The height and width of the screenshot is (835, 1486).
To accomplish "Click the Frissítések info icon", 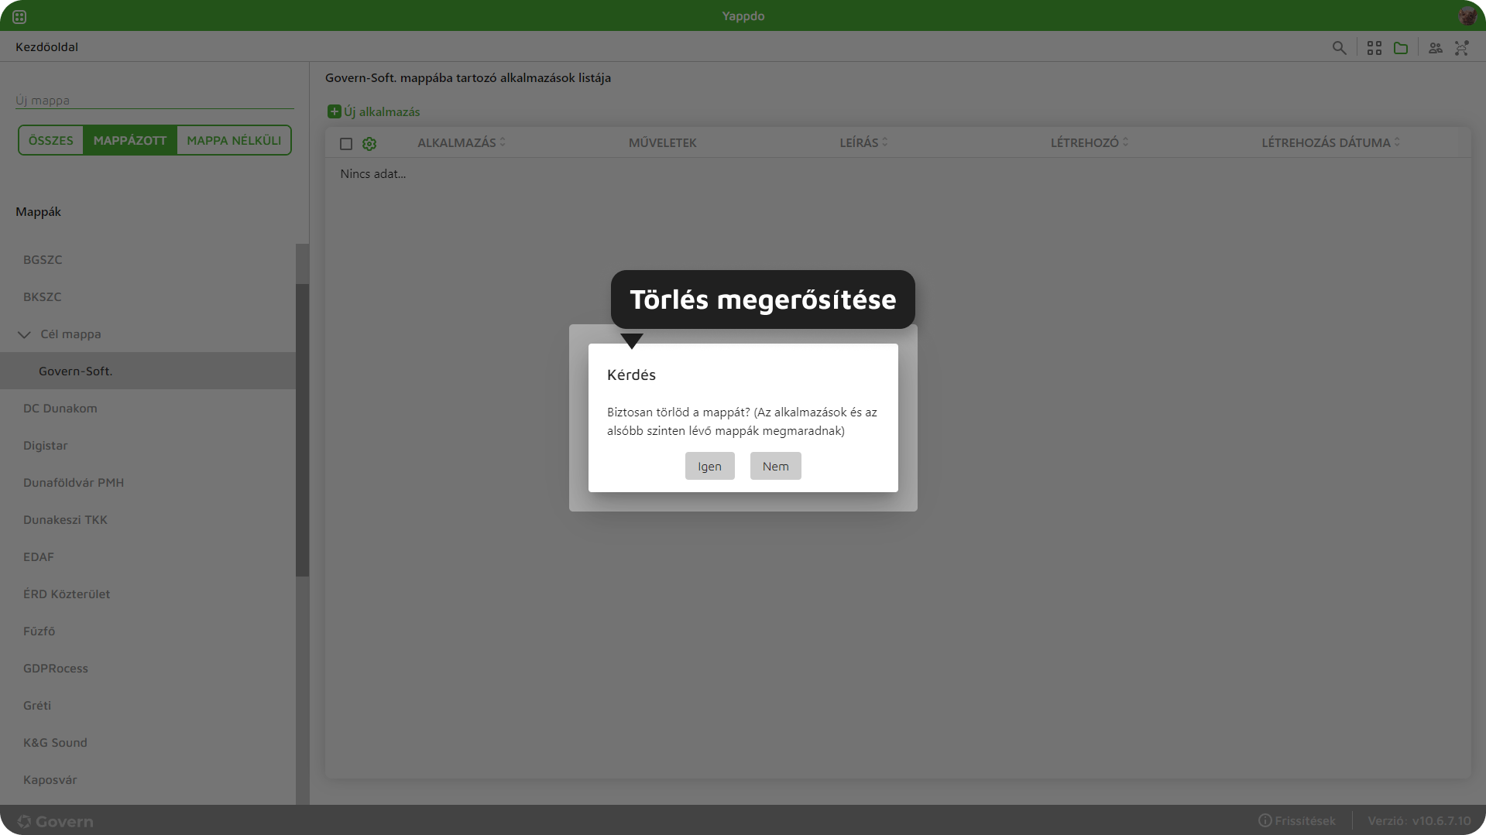I will (x=1265, y=820).
